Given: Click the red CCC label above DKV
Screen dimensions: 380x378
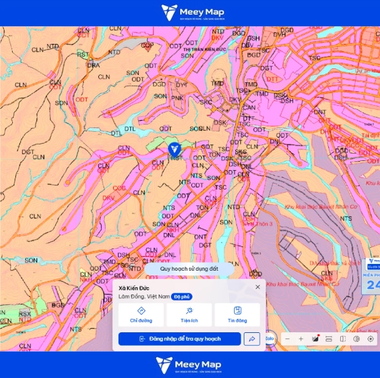Looking at the screenshot, I should click(119, 188).
